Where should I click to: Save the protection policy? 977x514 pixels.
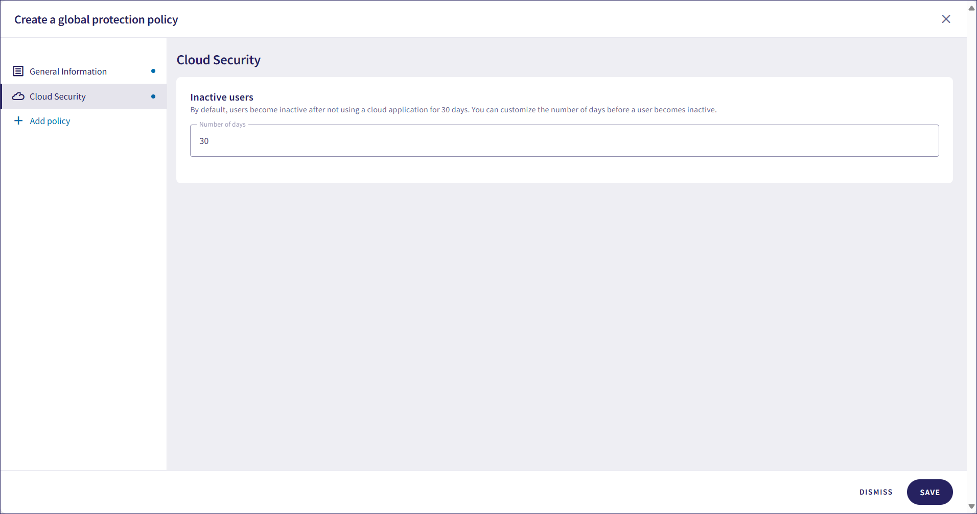pyautogui.click(x=929, y=492)
